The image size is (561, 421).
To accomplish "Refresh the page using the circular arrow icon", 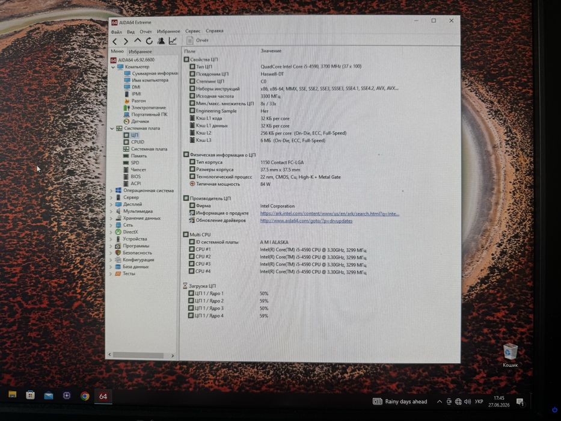I will point(149,41).
